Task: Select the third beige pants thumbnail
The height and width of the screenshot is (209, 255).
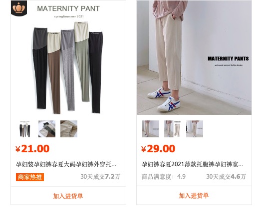Action: [x=195, y=129]
